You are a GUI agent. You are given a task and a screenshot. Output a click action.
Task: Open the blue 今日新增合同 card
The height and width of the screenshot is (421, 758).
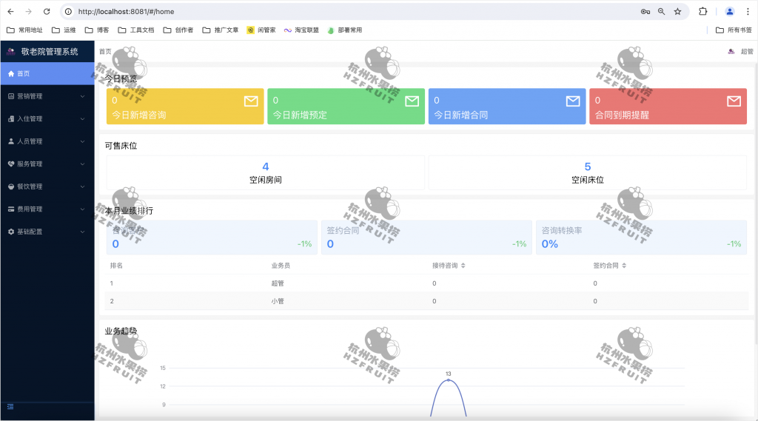507,107
